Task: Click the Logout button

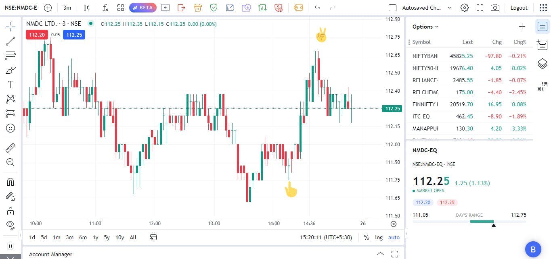Action: 519,8
